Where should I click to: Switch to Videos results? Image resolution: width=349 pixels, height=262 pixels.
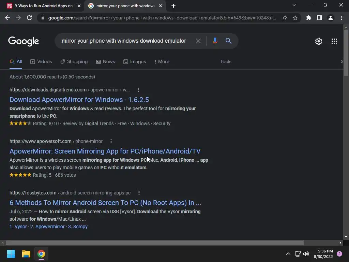pyautogui.click(x=41, y=62)
